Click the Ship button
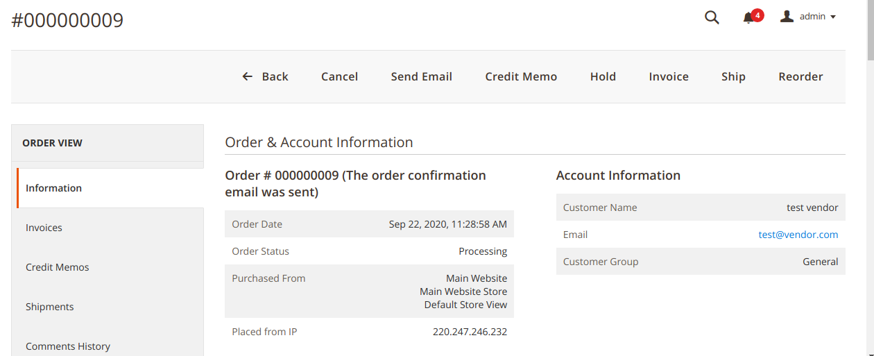 tap(733, 76)
